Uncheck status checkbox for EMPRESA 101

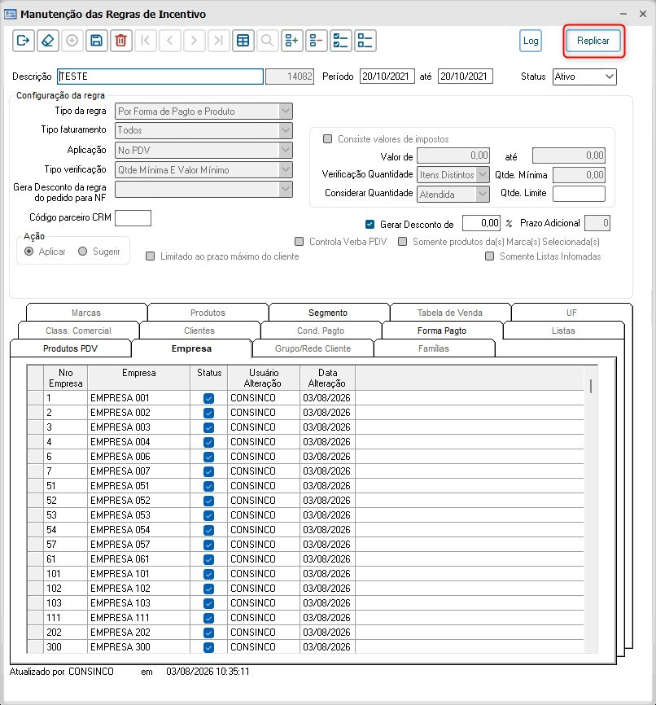tap(208, 574)
